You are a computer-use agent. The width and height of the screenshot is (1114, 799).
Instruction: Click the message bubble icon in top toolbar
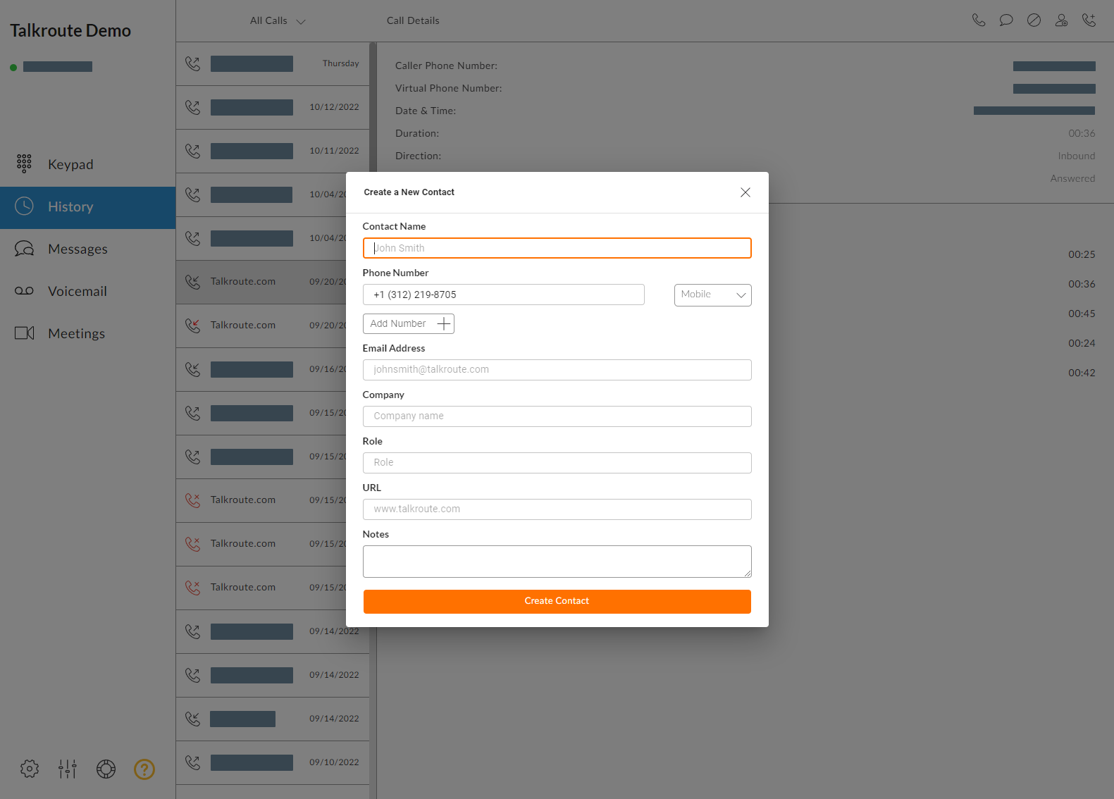(x=1006, y=20)
